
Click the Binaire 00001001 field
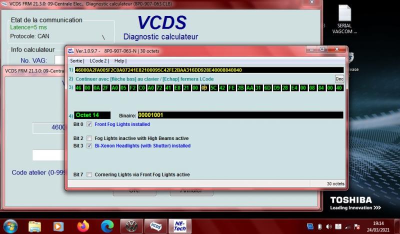coord(240,115)
